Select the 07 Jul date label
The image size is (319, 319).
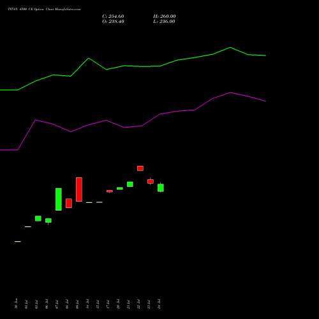tap(57, 304)
